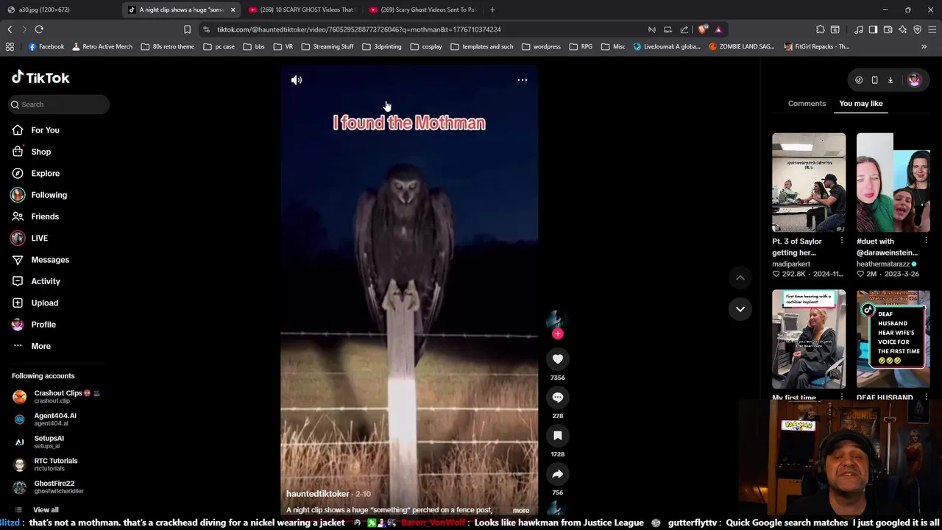
Task: Open options for the #duet video
Action: pyautogui.click(x=927, y=241)
